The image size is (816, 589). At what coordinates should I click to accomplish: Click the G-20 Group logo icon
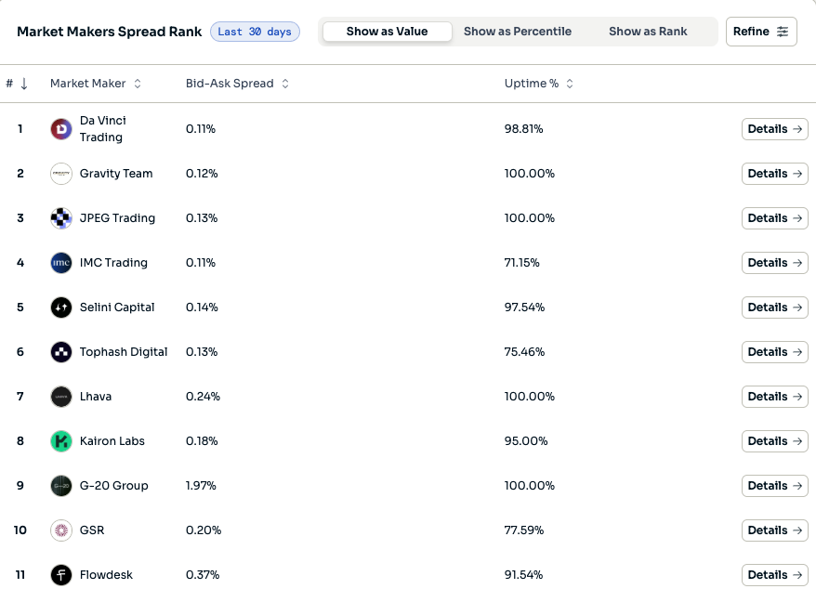coord(61,486)
